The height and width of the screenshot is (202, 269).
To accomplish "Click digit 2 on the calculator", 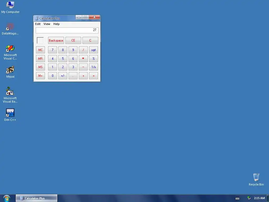I will click(63, 67).
